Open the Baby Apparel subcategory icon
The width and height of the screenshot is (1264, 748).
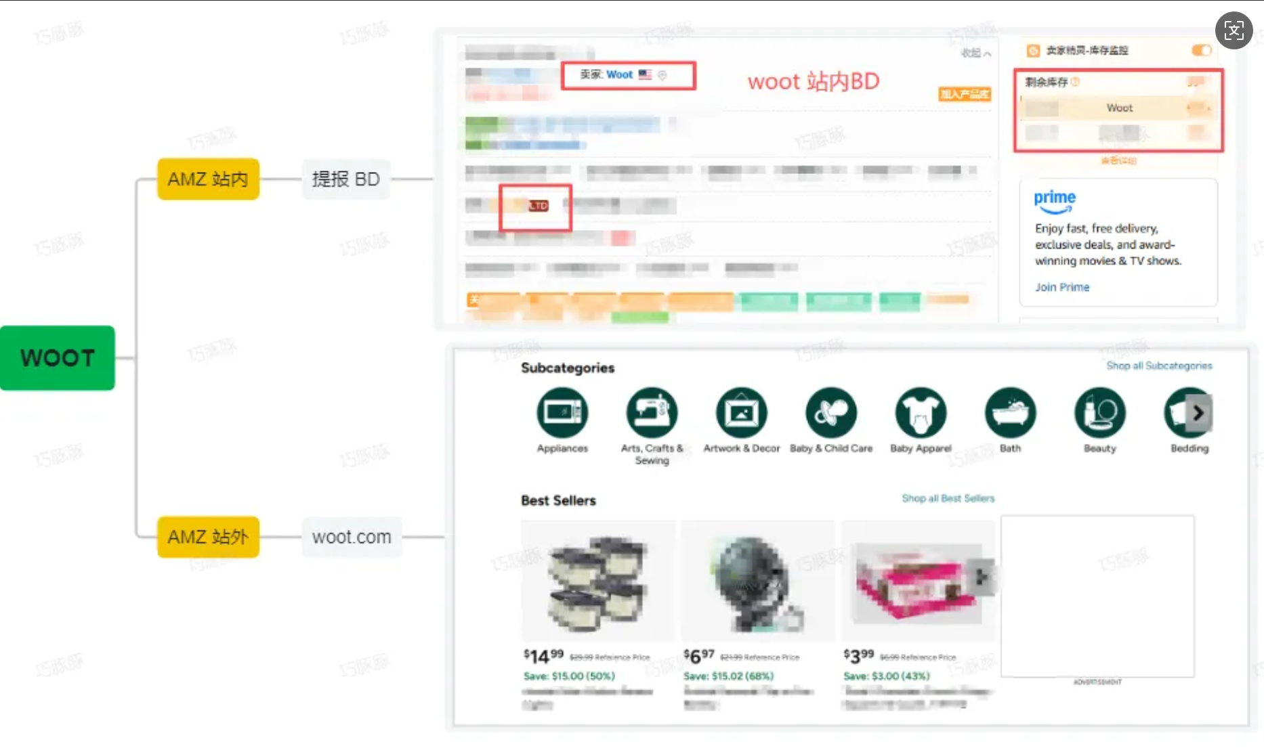click(x=921, y=412)
